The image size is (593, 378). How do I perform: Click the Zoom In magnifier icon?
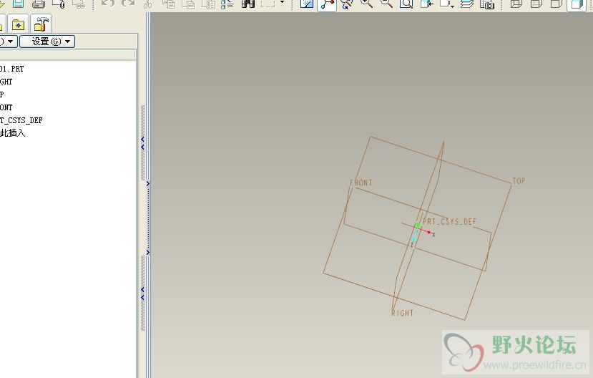(x=366, y=4)
